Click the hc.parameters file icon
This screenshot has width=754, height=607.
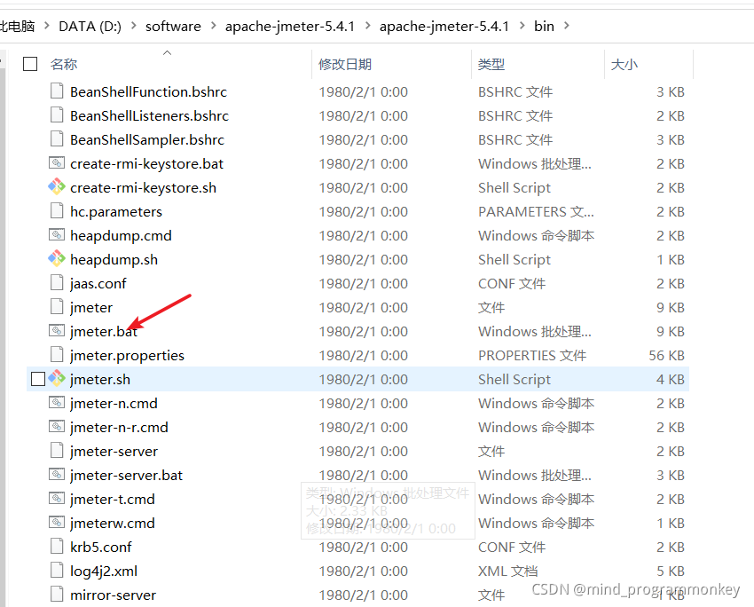pos(57,211)
